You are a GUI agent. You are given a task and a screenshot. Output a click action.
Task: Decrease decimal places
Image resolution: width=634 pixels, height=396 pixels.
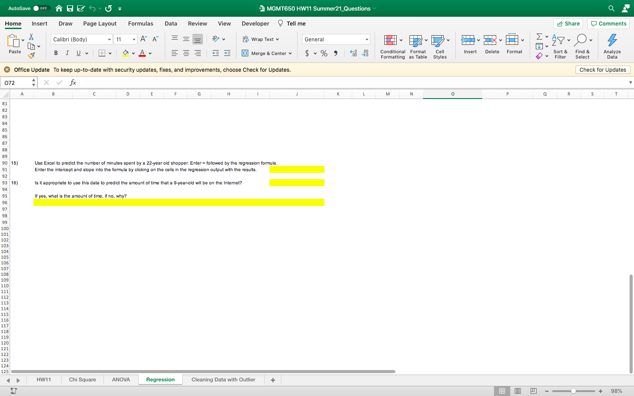coord(365,53)
